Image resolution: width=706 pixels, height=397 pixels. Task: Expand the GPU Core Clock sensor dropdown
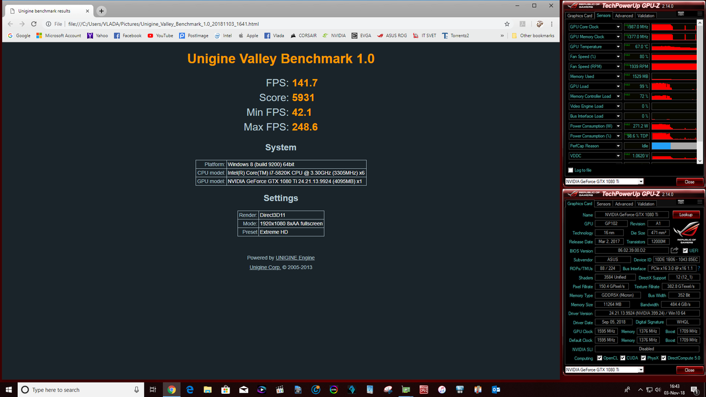click(x=618, y=26)
